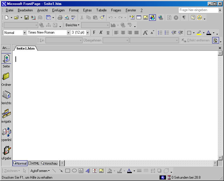
Task: Toggle underline formatting (U)
Action: tap(108, 33)
